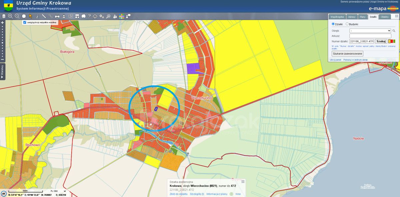Select the info 'i' identify tool
Viewport: 400px width, 197px height.
click(x=37, y=16)
